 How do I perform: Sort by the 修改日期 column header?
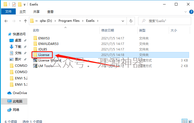click(108, 30)
